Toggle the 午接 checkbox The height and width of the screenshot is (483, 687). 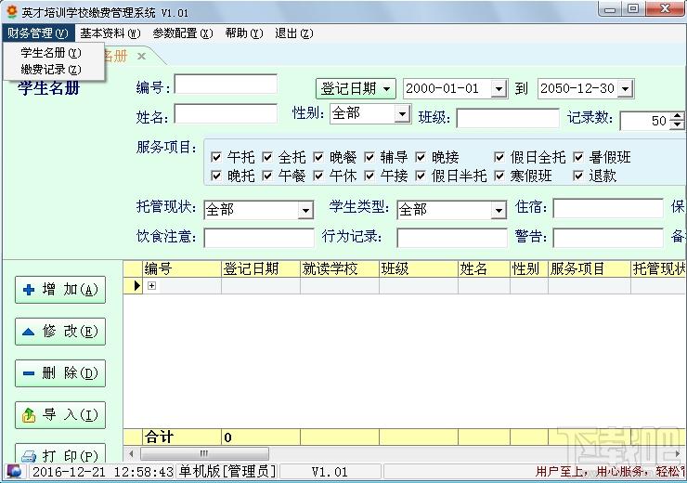click(369, 176)
